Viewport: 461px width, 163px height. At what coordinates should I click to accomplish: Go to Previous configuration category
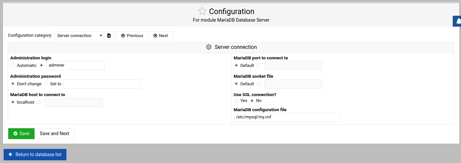coord(132,36)
